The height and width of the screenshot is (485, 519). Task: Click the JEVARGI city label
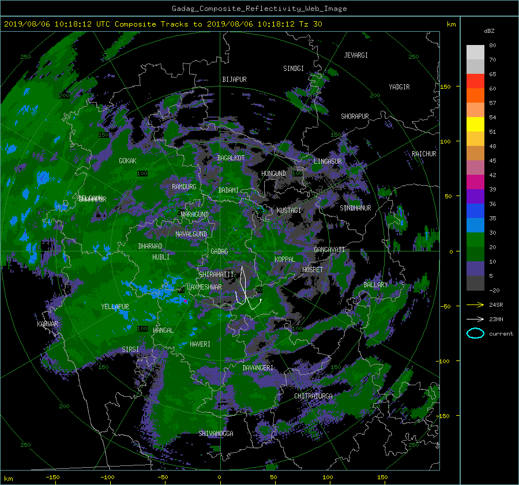356,55
